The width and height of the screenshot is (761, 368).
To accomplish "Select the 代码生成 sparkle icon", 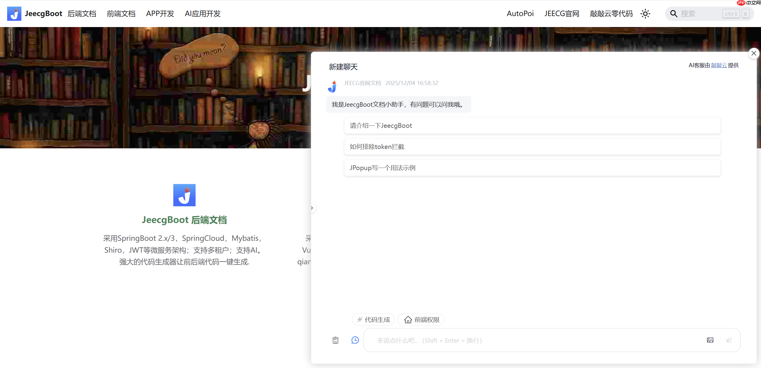I will 359,319.
